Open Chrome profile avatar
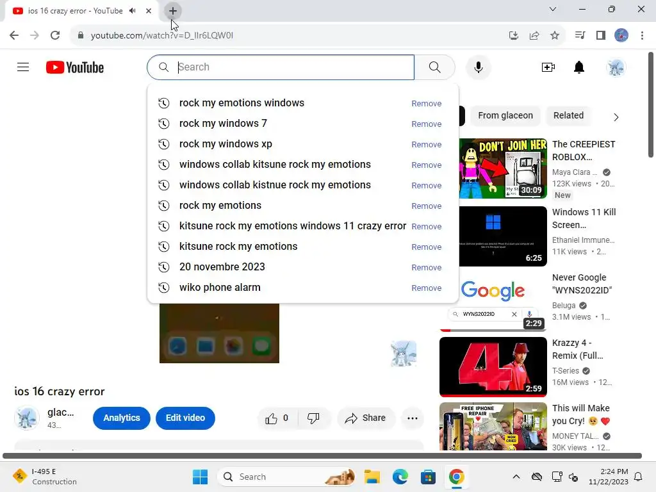Viewport: 656px width, 492px height. pos(621,36)
